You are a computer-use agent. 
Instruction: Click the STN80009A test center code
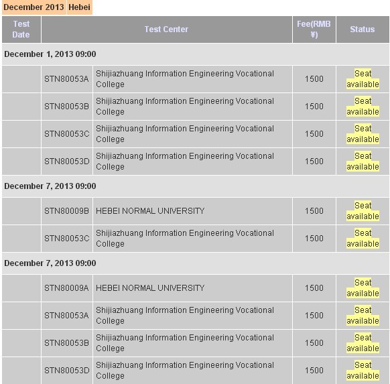(66, 288)
